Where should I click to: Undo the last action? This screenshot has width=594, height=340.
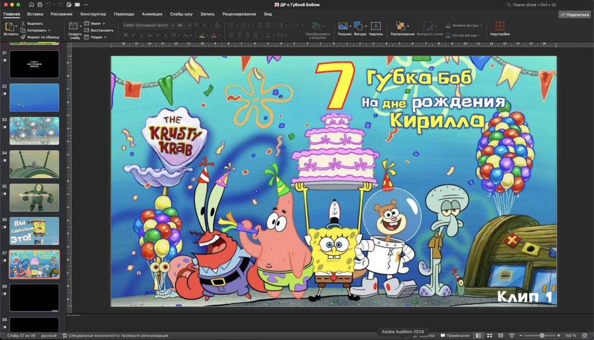click(x=48, y=5)
